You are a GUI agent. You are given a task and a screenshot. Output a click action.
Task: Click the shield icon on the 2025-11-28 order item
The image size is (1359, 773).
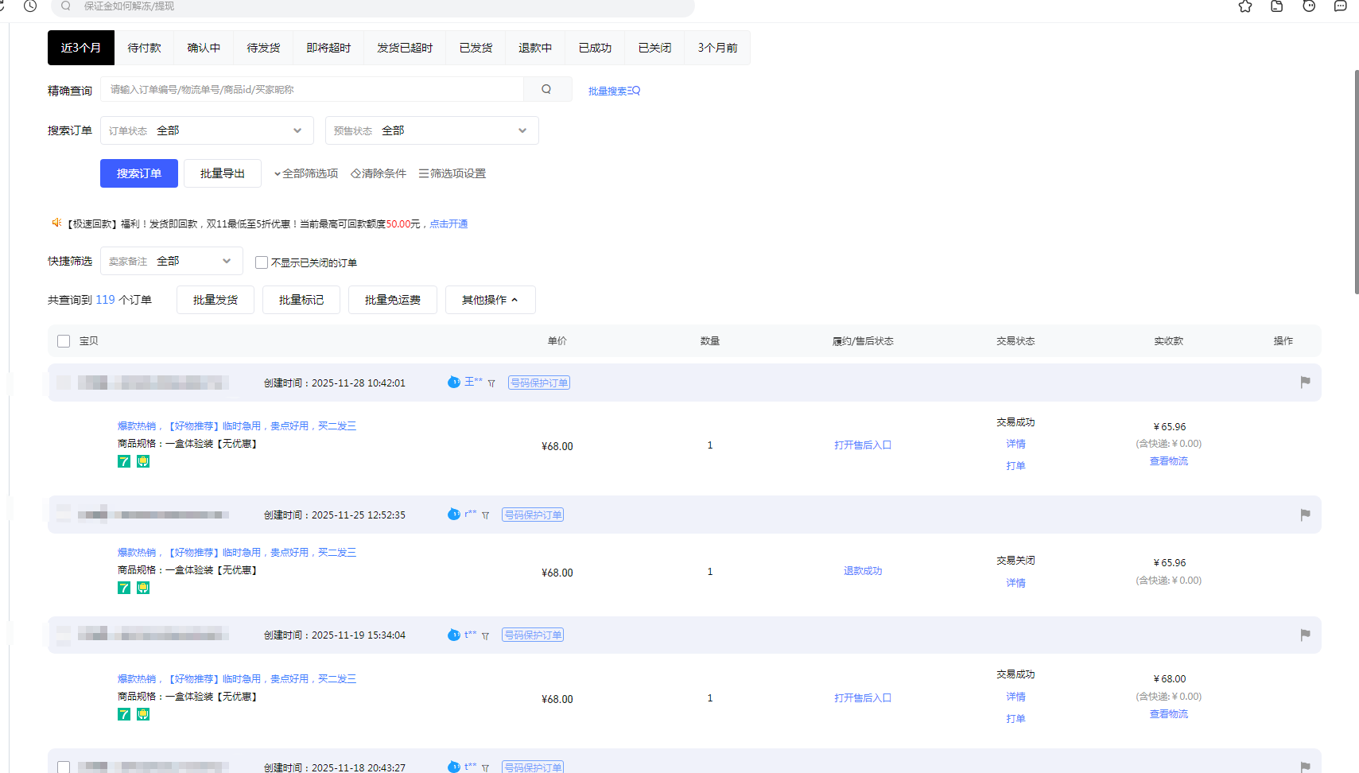pos(143,461)
